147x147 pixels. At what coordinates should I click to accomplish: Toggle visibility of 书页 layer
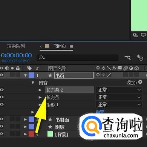click(2, 75)
